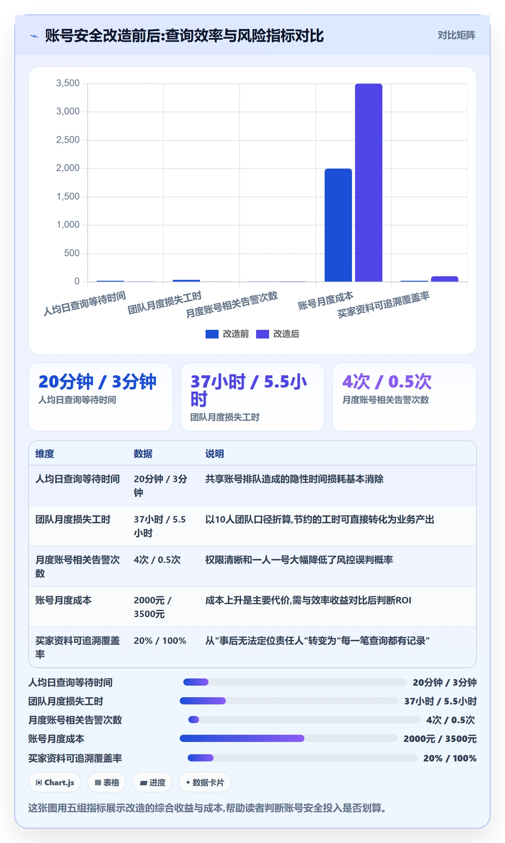Screen dimensions: 505x843
Task: Click the 维度 column header
Action: pyautogui.click(x=45, y=454)
